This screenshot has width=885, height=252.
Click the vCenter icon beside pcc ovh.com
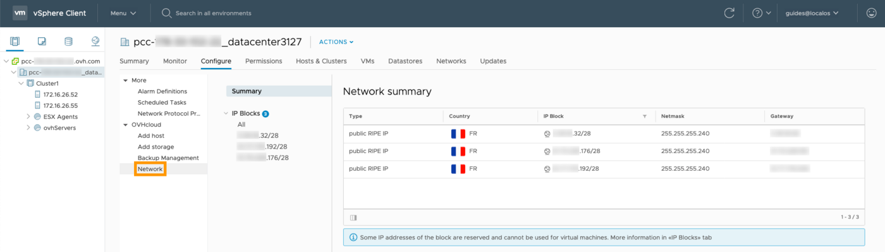[x=15, y=61]
